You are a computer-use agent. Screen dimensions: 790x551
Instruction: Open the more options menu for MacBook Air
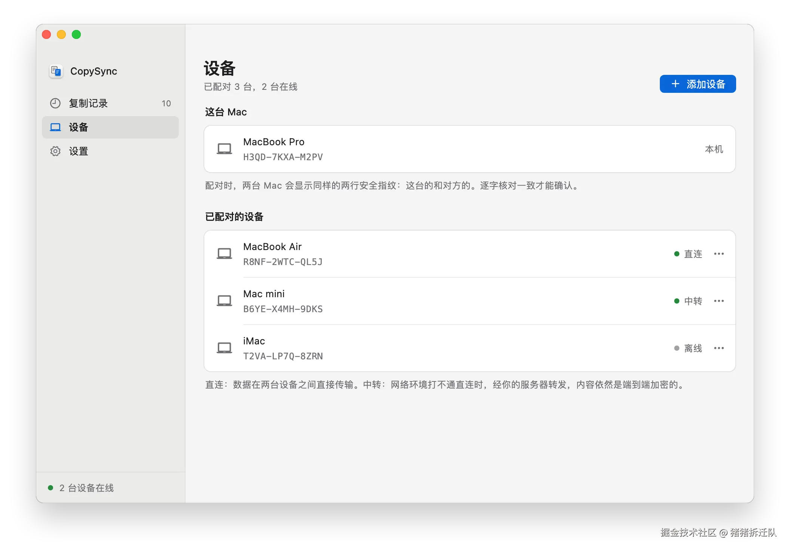(x=719, y=254)
